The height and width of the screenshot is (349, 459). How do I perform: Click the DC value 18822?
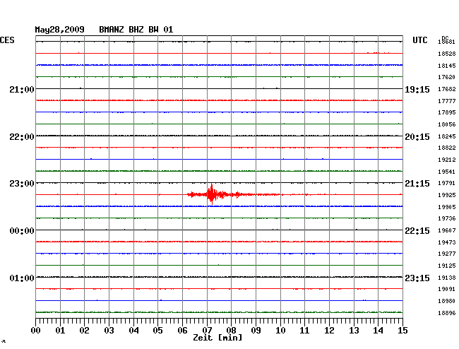click(447, 148)
